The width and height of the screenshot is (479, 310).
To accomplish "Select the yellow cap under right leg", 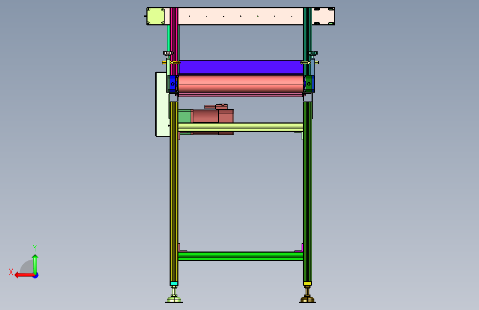I will point(307,284).
